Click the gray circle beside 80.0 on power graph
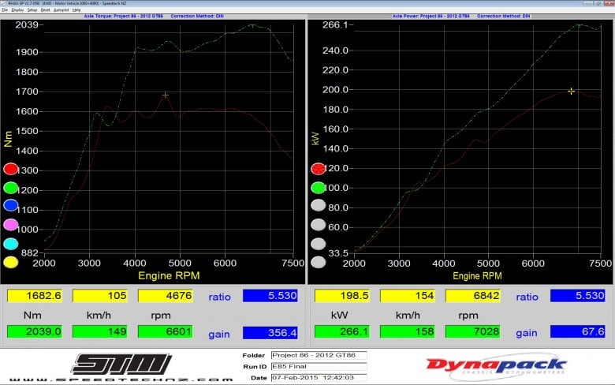 coord(318,205)
